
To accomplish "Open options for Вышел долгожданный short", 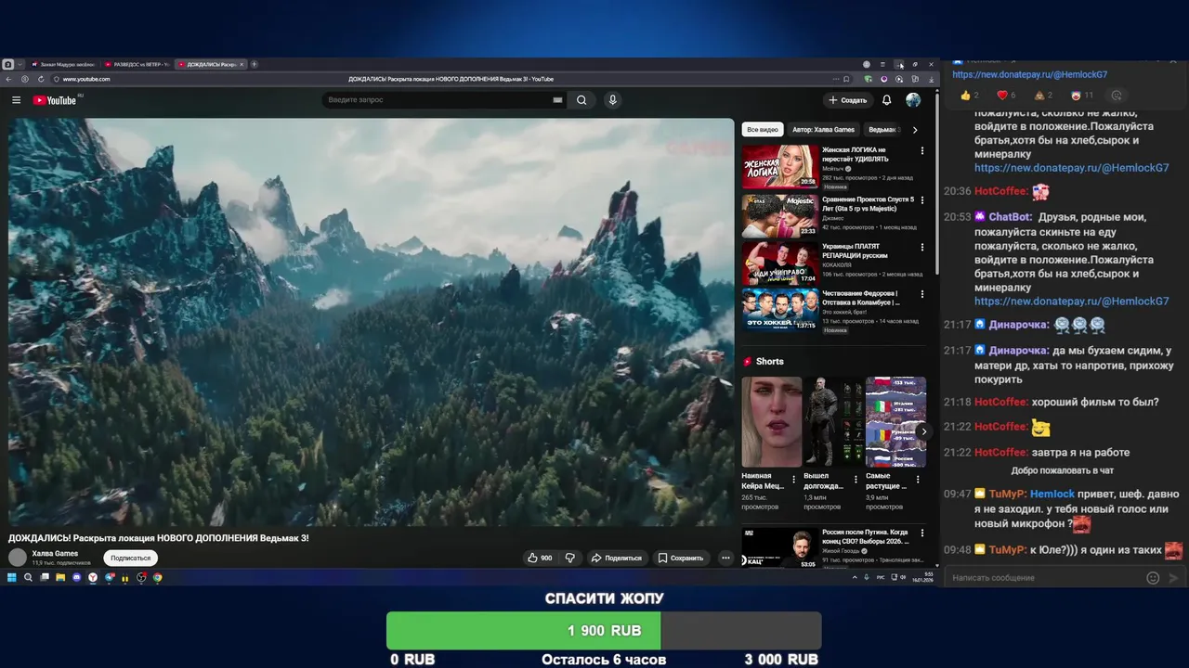I will click(x=856, y=480).
